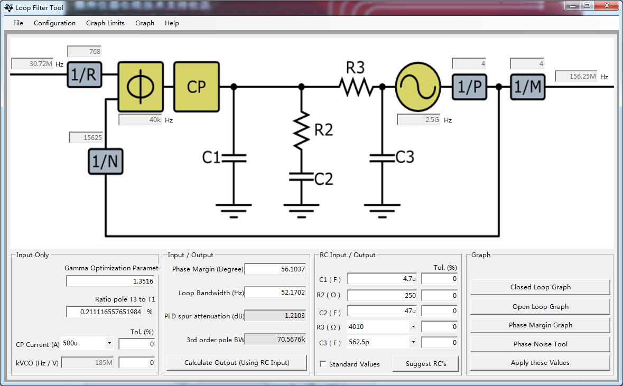The height and width of the screenshot is (386, 623).
Task: Select the VCO sine wave circle icon
Action: [418, 87]
